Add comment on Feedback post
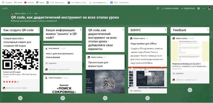213x103 pixels. (186, 80)
